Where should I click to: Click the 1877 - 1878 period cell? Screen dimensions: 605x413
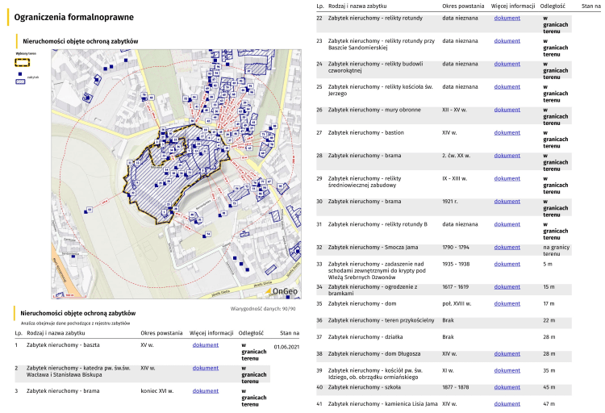coord(456,387)
